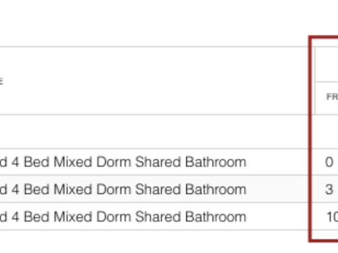Screen dimensions: 338x253
Task: Click the FR column header
Action: pos(332,97)
